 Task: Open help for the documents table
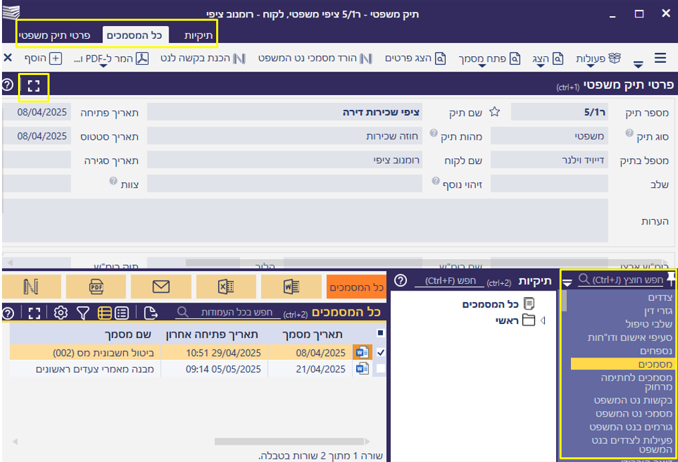(x=8, y=313)
